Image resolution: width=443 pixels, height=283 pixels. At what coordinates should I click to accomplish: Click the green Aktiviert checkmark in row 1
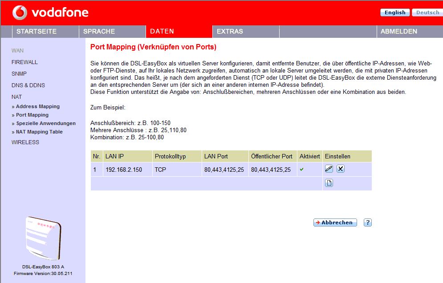(x=302, y=170)
